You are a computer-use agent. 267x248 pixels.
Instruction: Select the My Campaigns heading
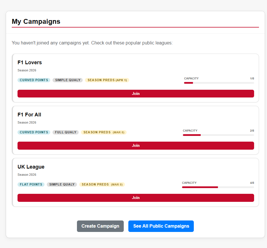pyautogui.click(x=36, y=22)
